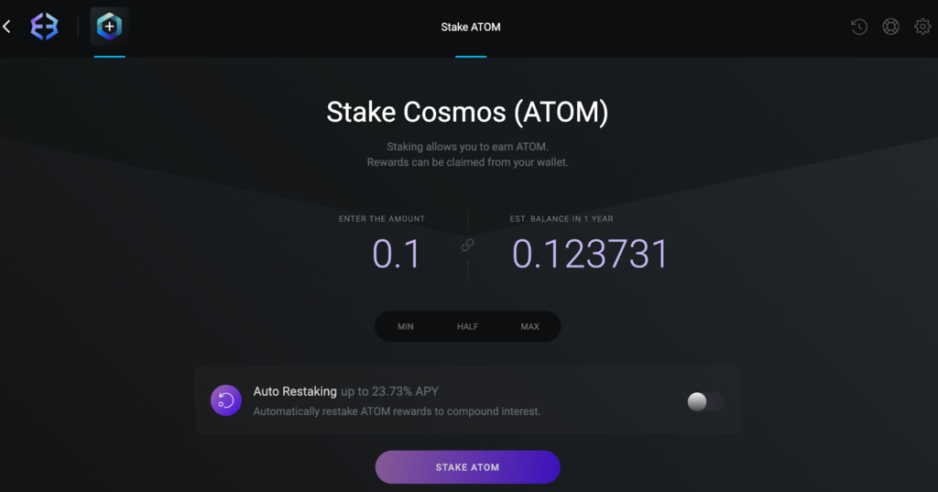
Task: Click the up to 23.73% APY text
Action: 389,391
